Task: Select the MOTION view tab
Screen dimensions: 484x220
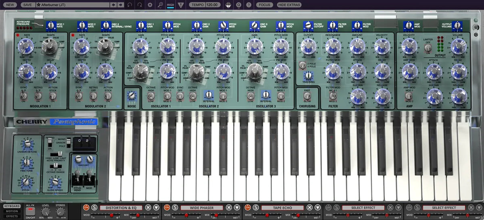Action: pos(12,211)
